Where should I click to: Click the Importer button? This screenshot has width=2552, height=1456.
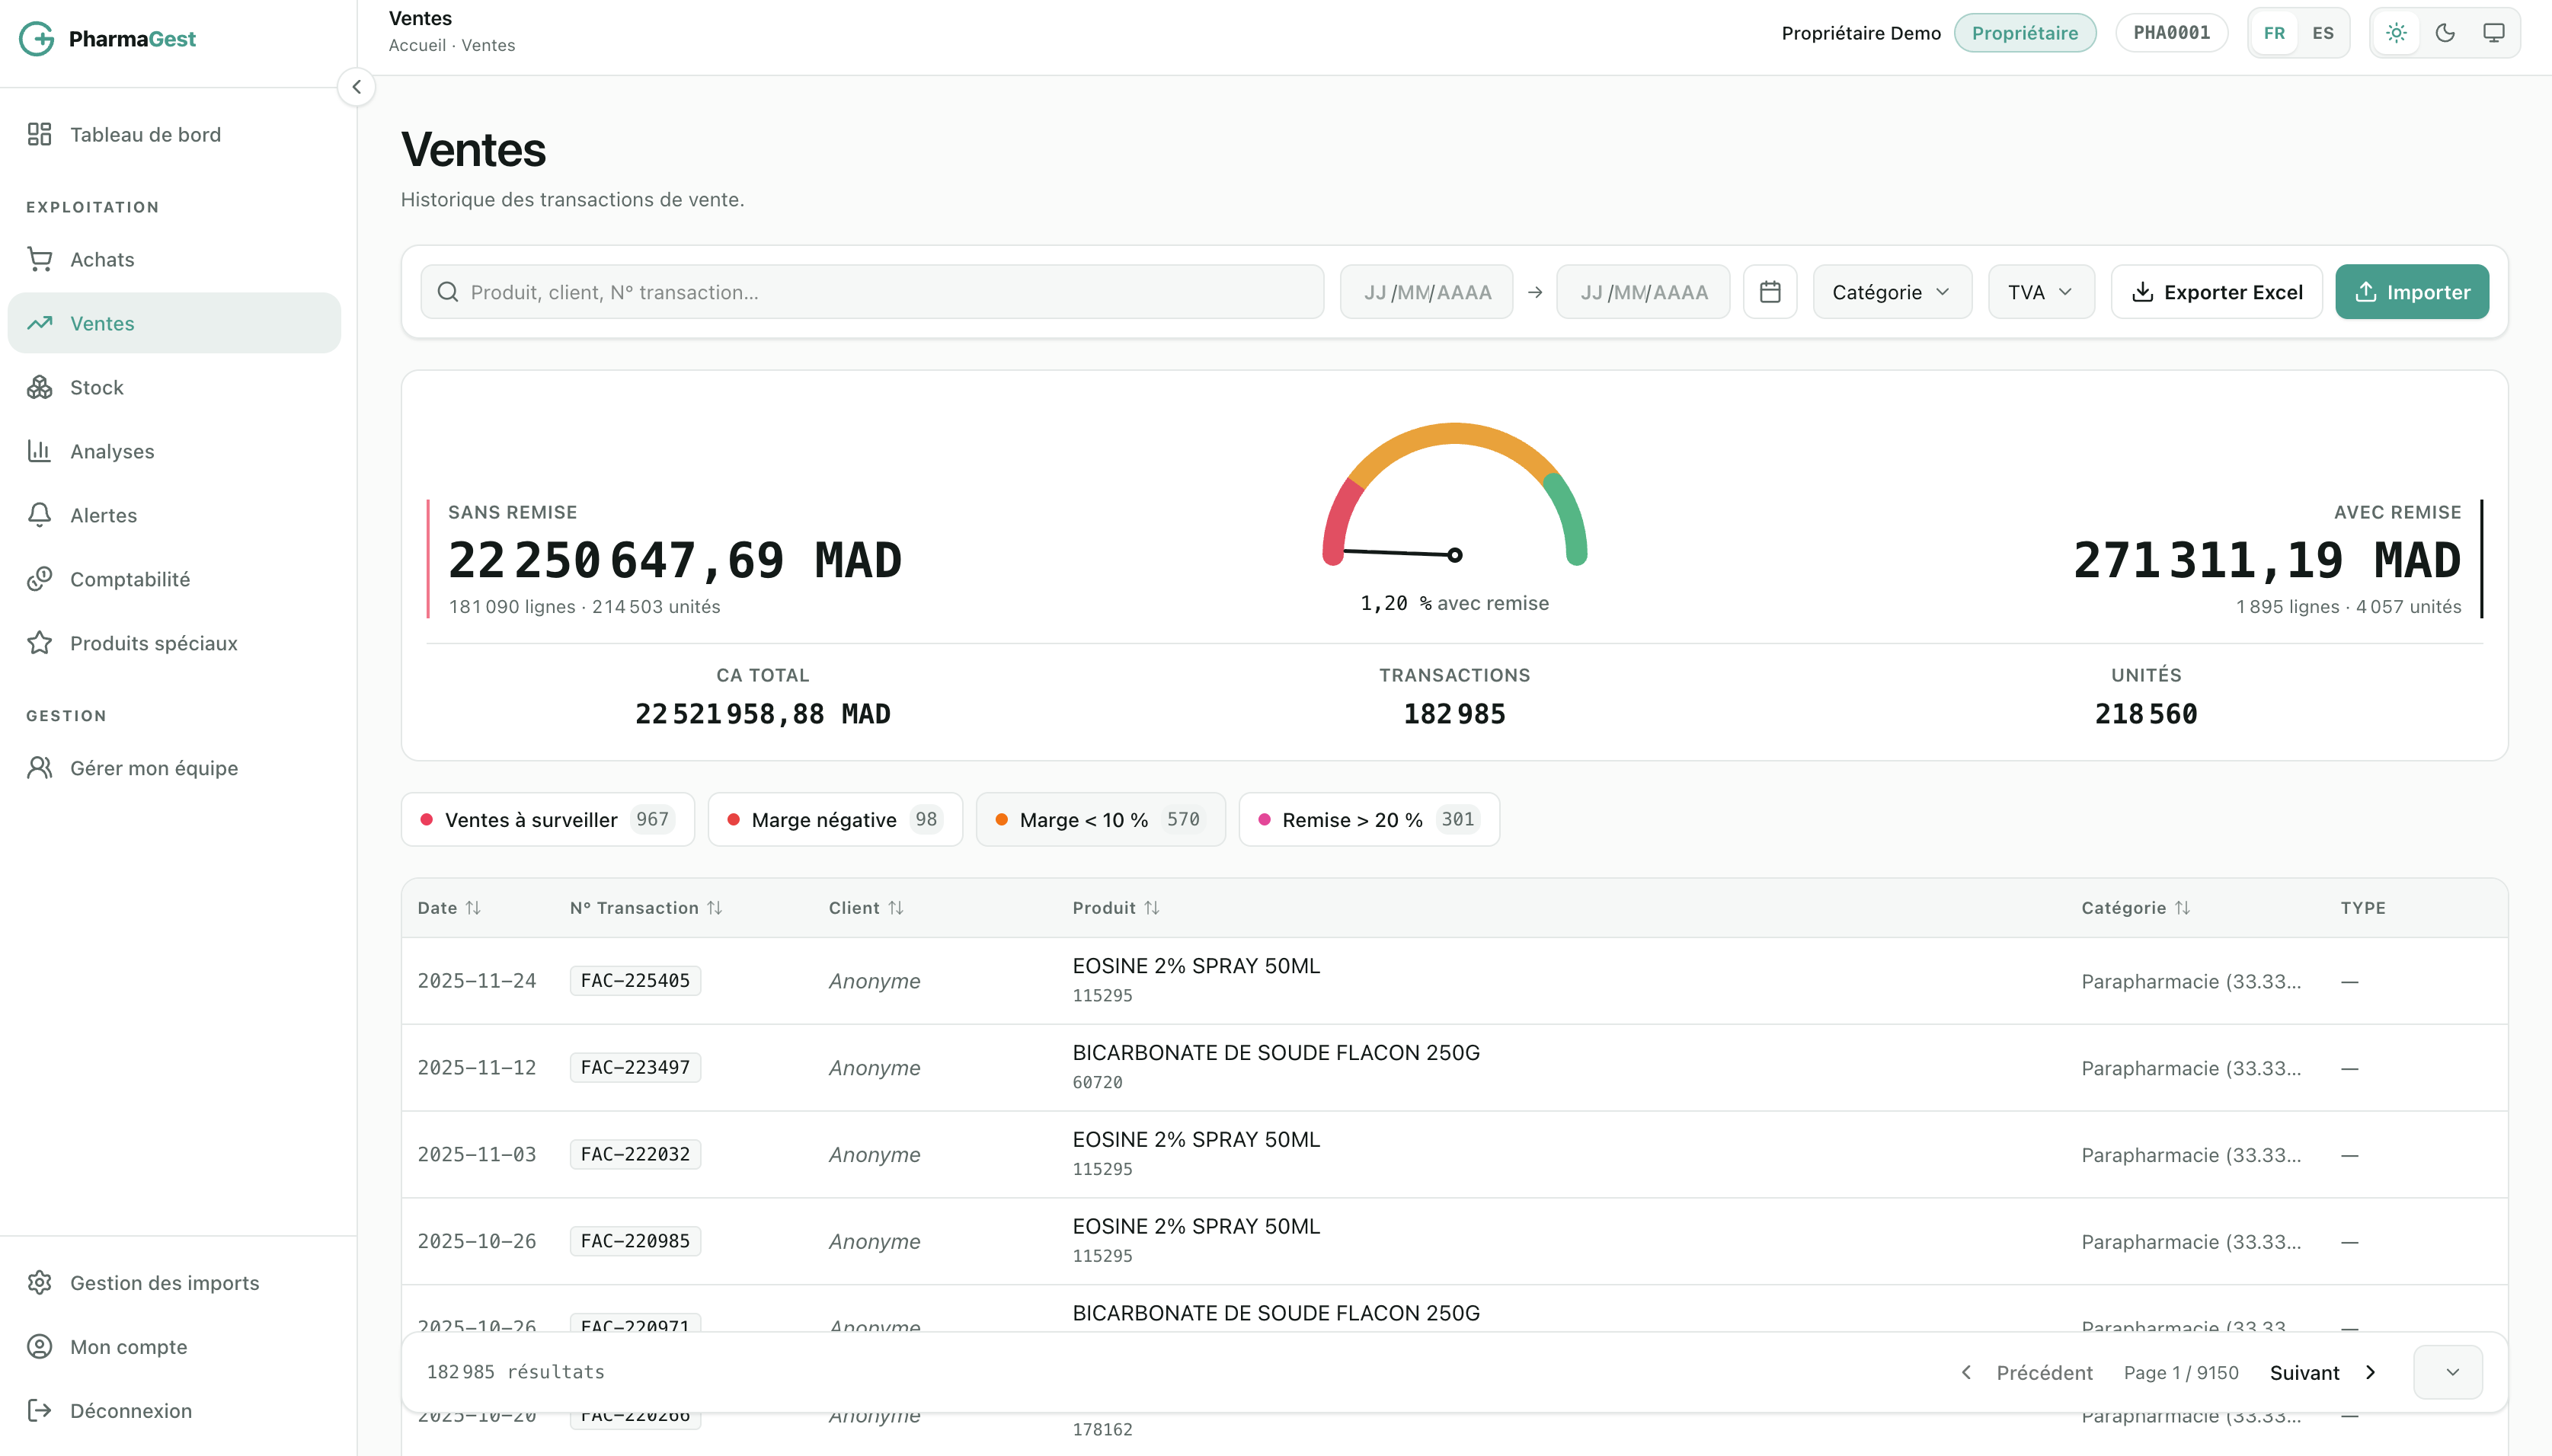click(x=2412, y=292)
